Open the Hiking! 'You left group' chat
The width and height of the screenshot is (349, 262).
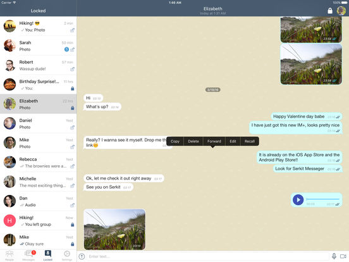pyautogui.click(x=39, y=221)
